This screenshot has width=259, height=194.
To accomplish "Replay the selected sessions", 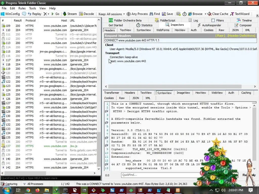I will click(x=34, y=14).
